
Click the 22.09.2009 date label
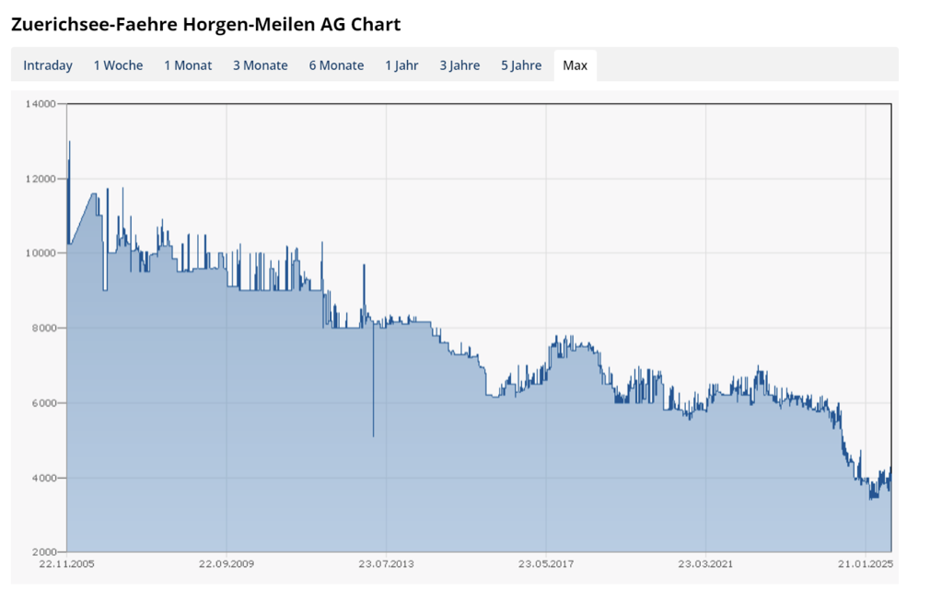point(227,564)
